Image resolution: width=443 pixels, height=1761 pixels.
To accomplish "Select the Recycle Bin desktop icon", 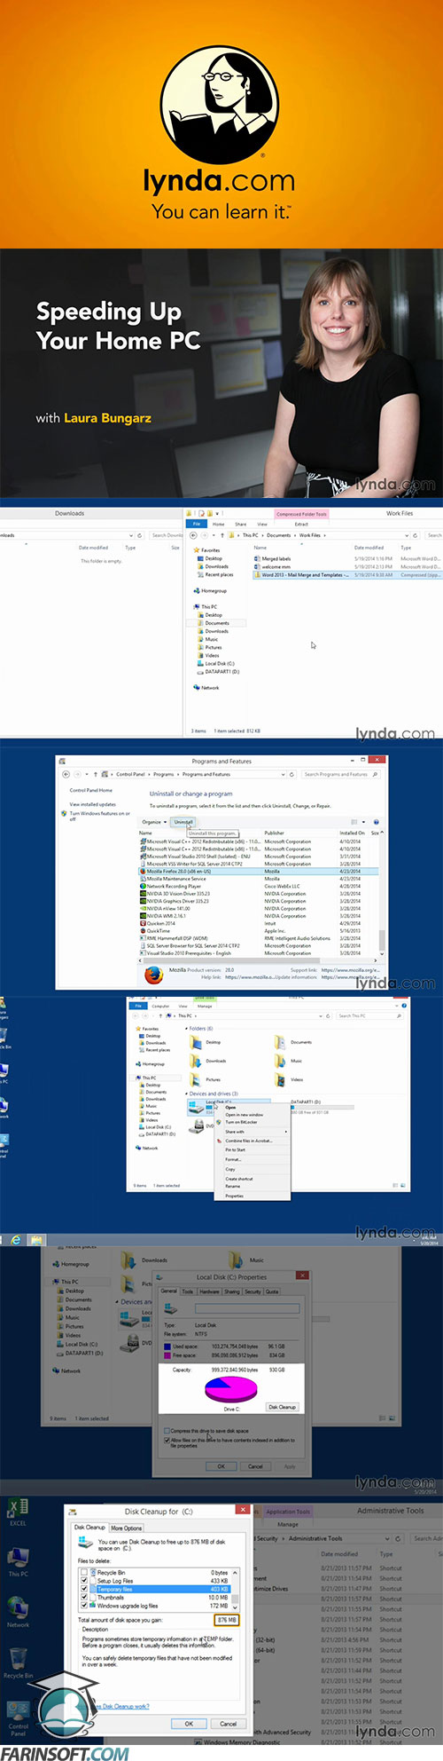I will click(x=18, y=1662).
